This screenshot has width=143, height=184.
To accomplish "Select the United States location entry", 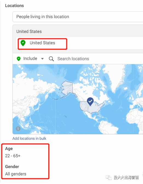I will (42, 43).
